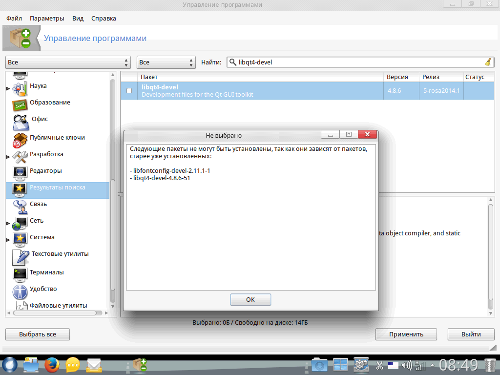500x375 pixels.
Task: Open the mail client taskbar icon
Action: pos(94,365)
